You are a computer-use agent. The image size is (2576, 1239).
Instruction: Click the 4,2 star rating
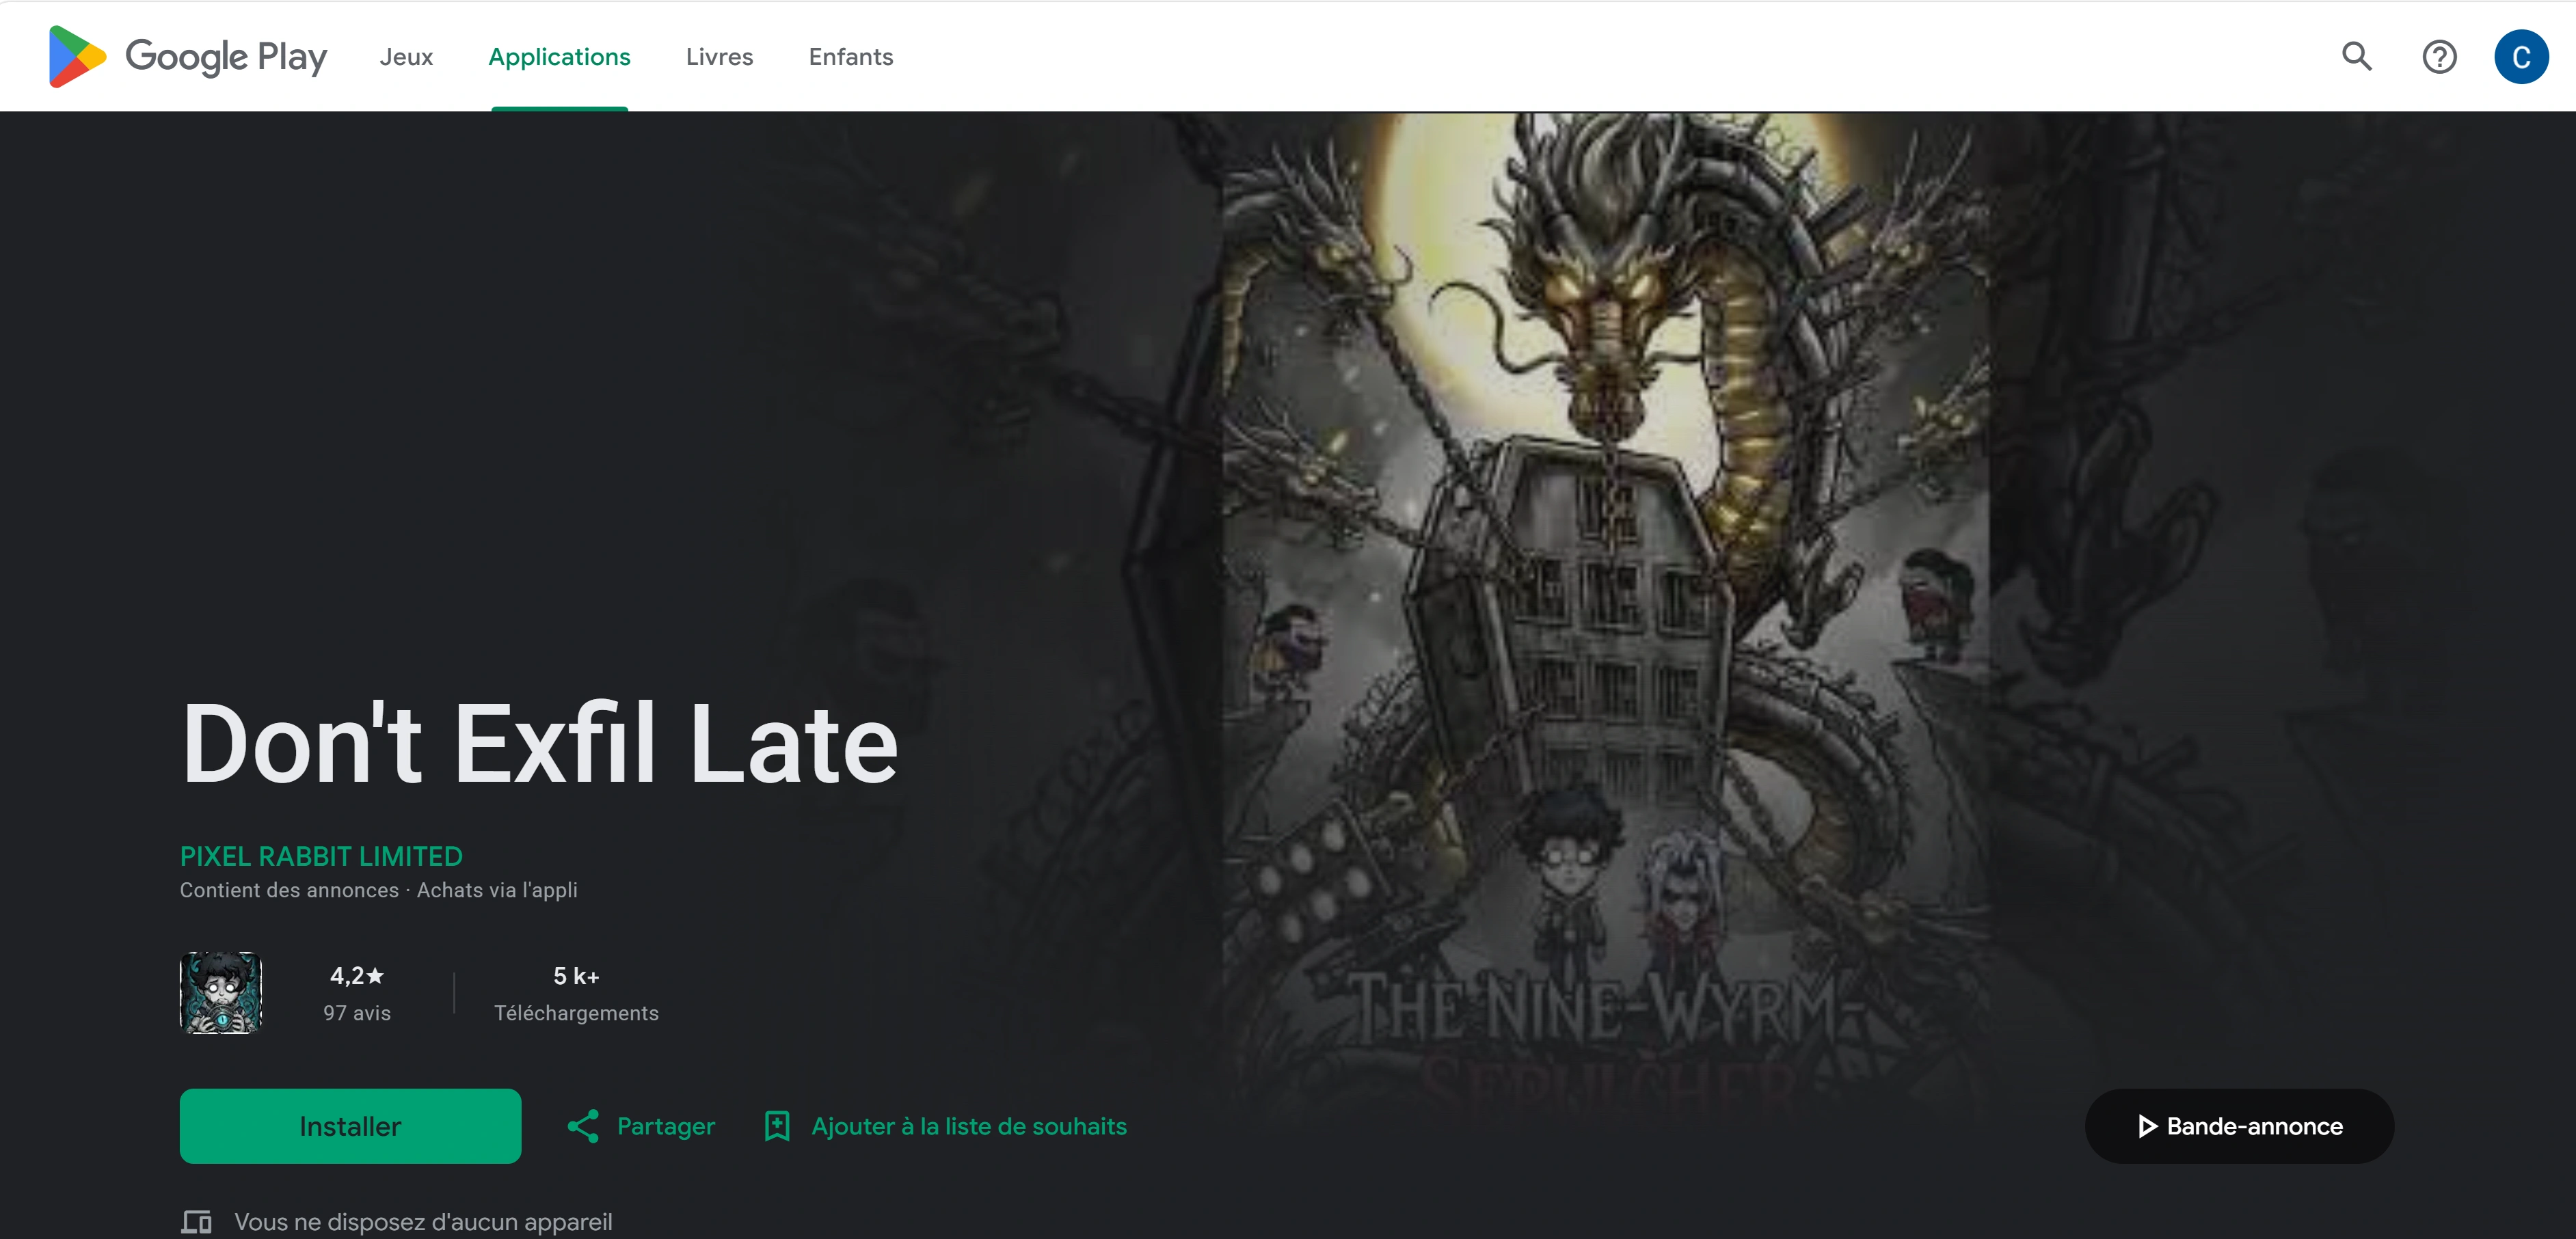(x=357, y=976)
